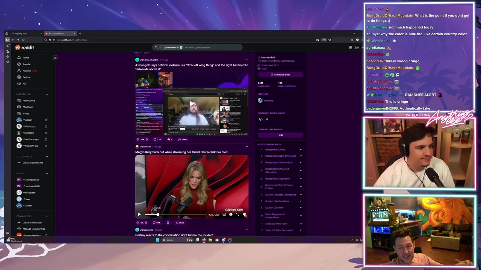Favorite r/MrMouton with the star
This screenshot has height=270, width=481.
pos(46,126)
